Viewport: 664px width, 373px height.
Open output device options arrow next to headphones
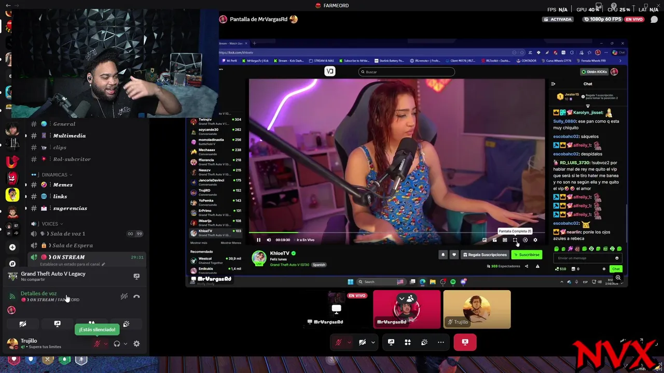pyautogui.click(x=126, y=343)
